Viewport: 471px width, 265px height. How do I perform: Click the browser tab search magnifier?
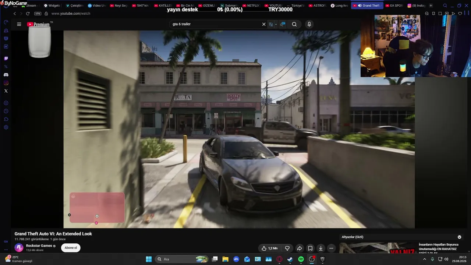point(445,6)
